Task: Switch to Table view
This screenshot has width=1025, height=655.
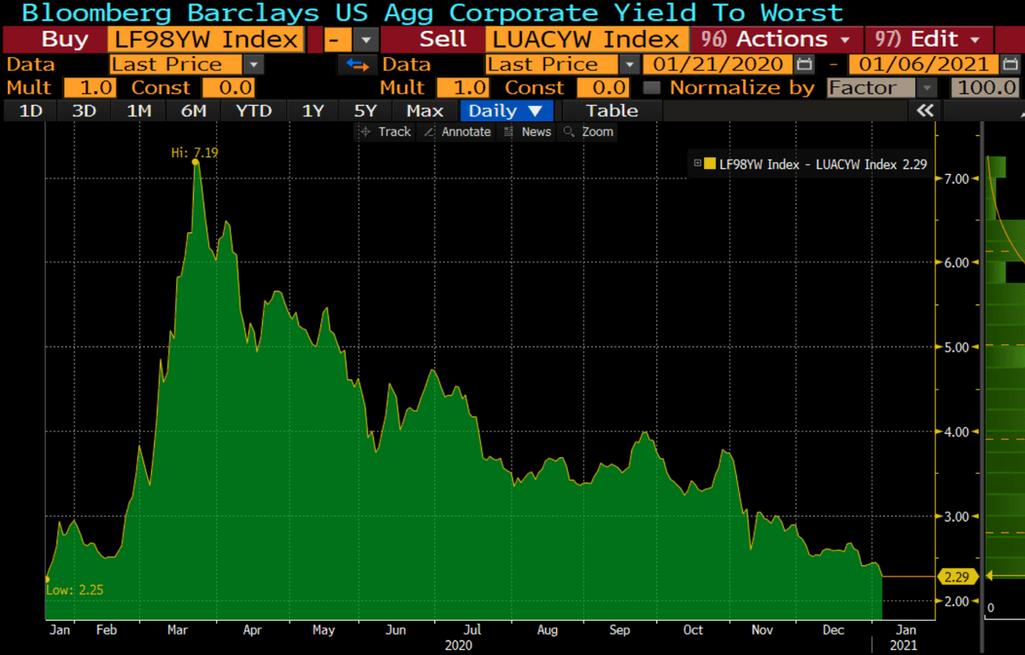Action: coord(612,110)
